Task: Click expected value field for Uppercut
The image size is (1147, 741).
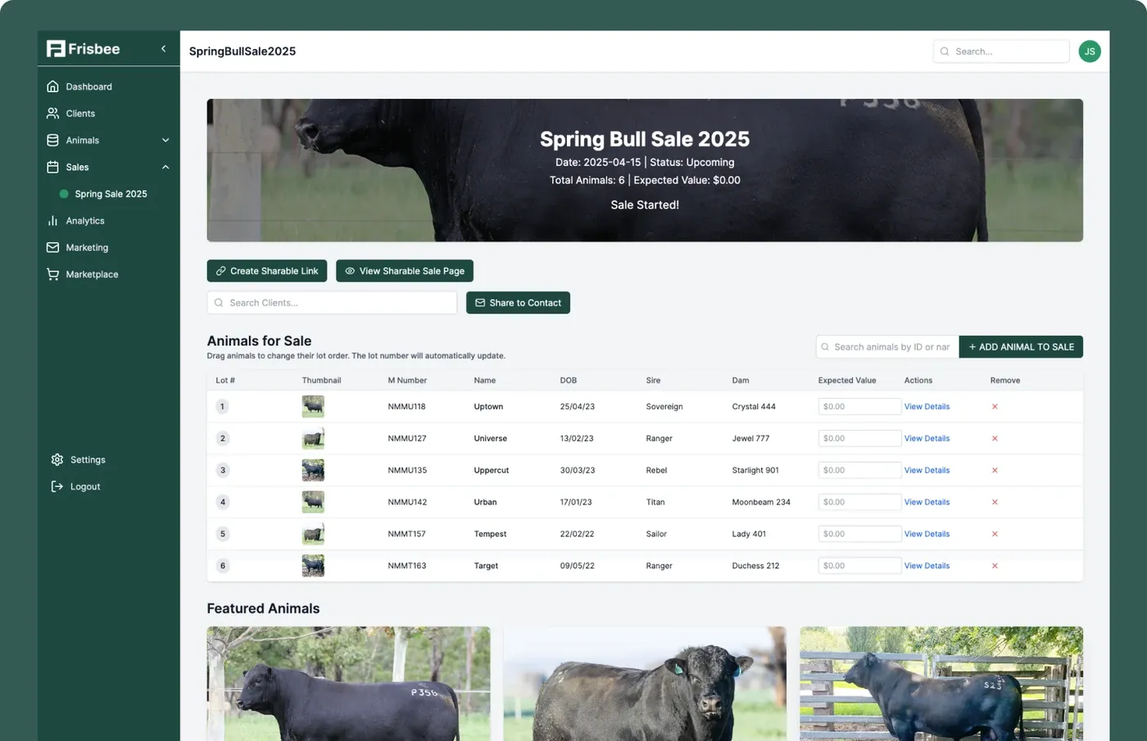Action: click(859, 471)
